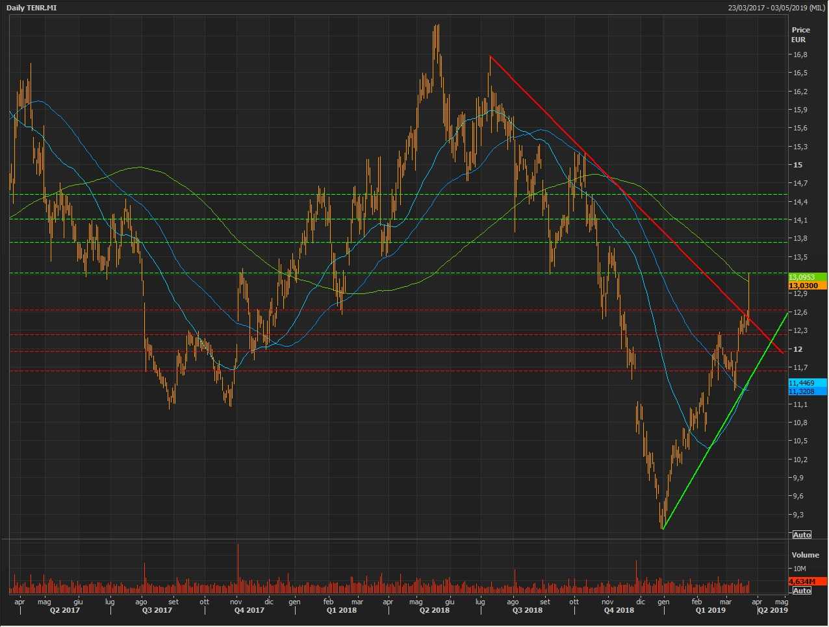Click the blue 11,3208 moving average tag
Screen dimensions: 829x627
point(807,391)
